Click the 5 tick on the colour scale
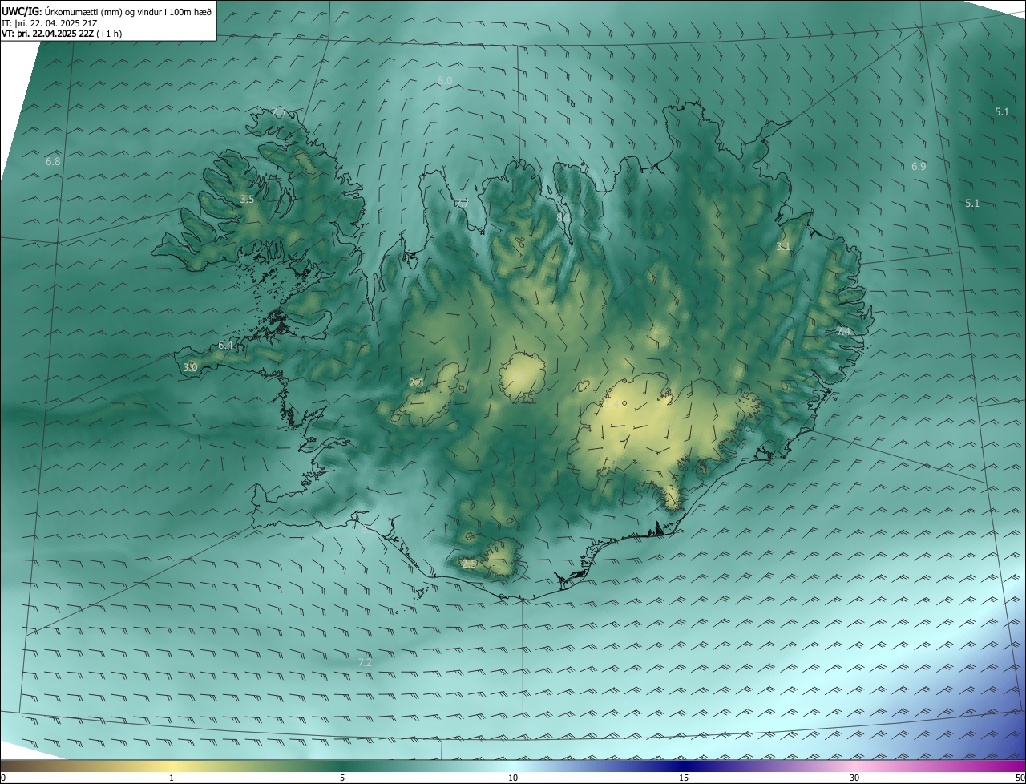1026x784 pixels. point(342,778)
